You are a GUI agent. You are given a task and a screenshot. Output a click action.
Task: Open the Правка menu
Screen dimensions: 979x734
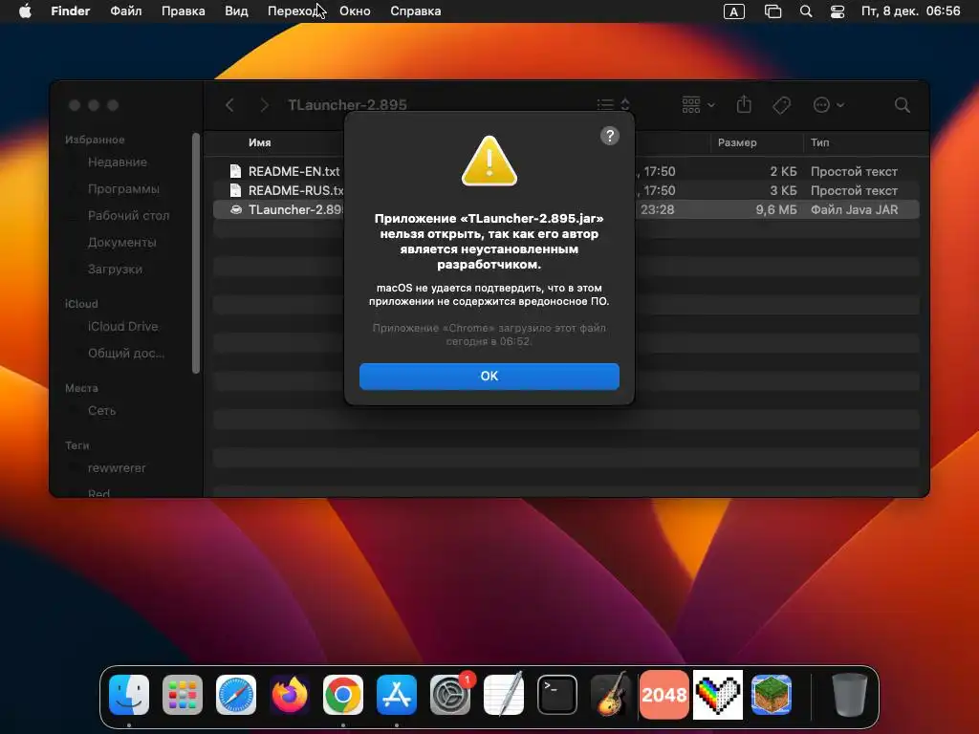tap(183, 11)
